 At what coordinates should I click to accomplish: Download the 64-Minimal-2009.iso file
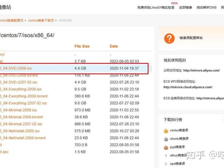pyautogui.click(x=18, y=110)
